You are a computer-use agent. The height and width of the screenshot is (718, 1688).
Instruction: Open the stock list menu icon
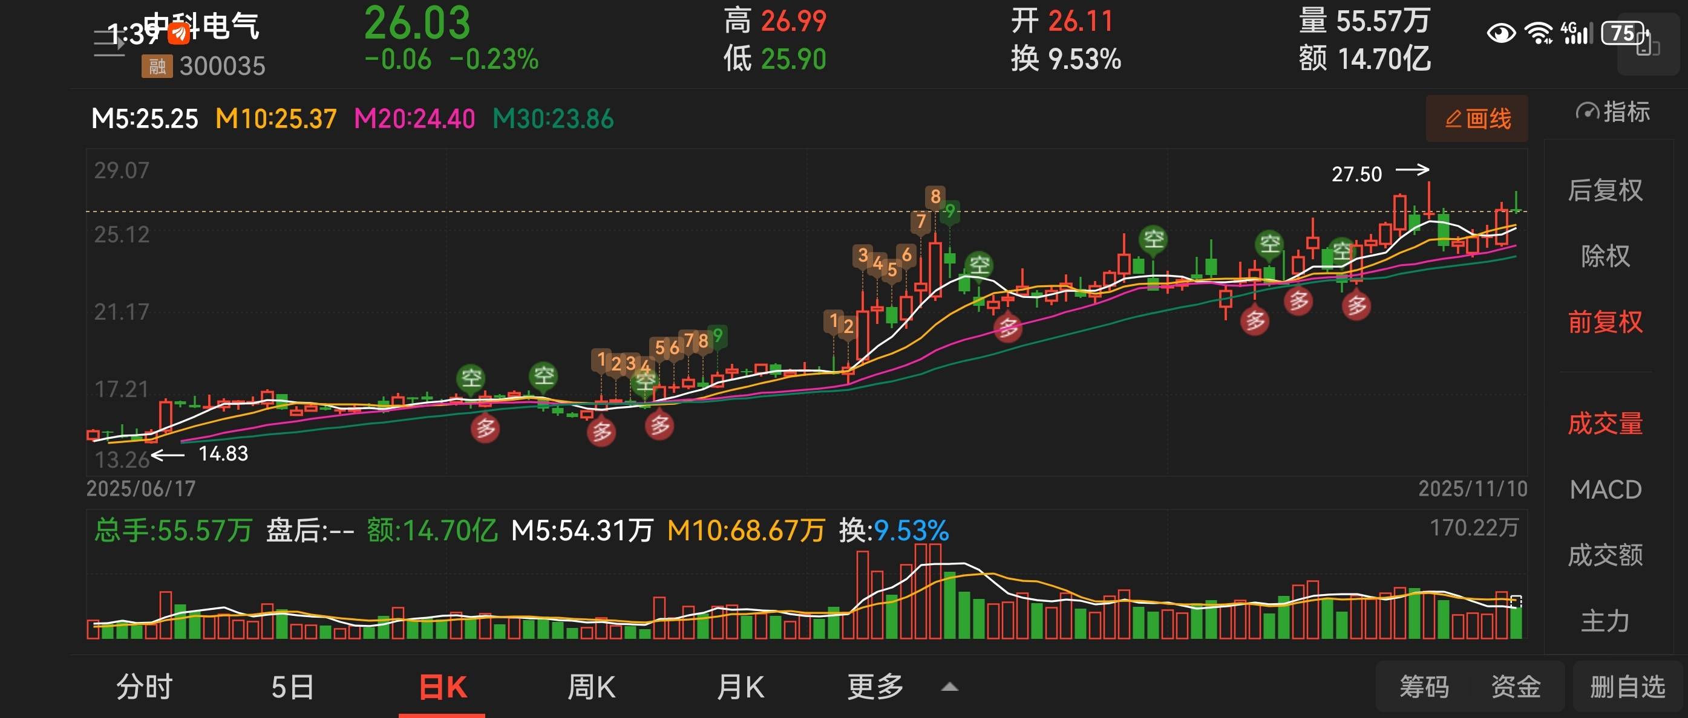pyautogui.click(x=109, y=43)
